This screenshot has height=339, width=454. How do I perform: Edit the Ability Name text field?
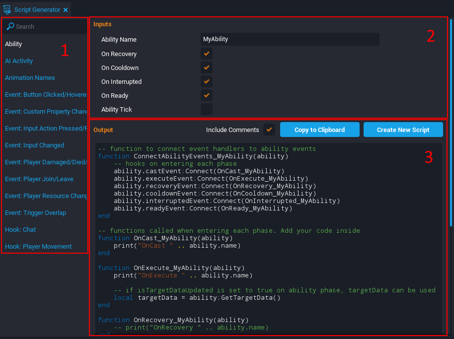pos(290,39)
